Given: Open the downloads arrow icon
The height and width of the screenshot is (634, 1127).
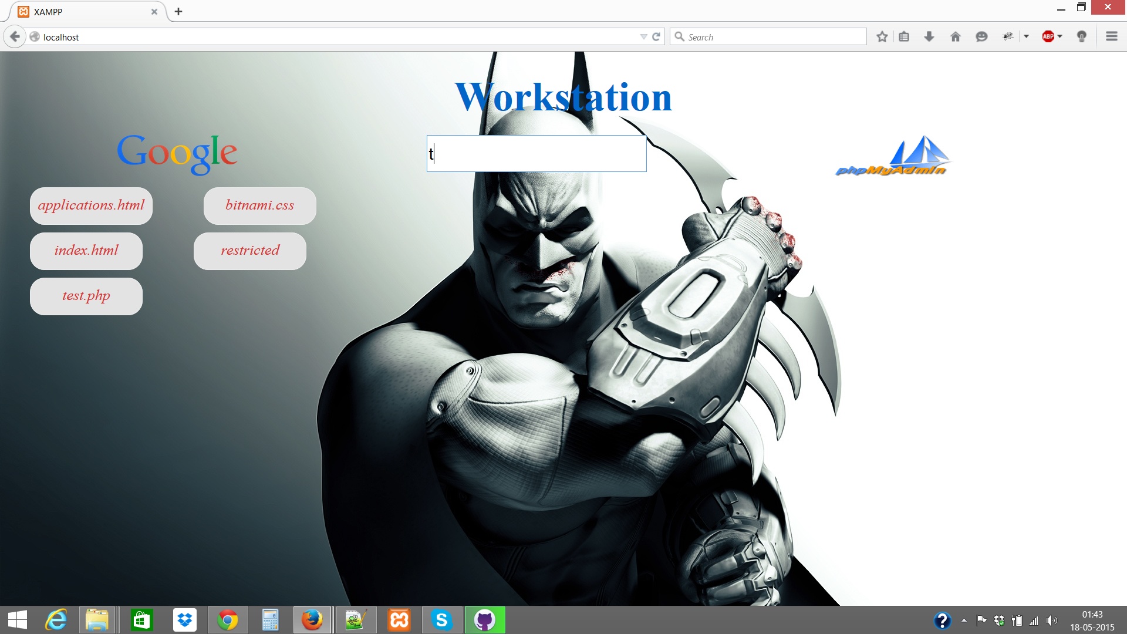Looking at the screenshot, I should click(x=929, y=36).
